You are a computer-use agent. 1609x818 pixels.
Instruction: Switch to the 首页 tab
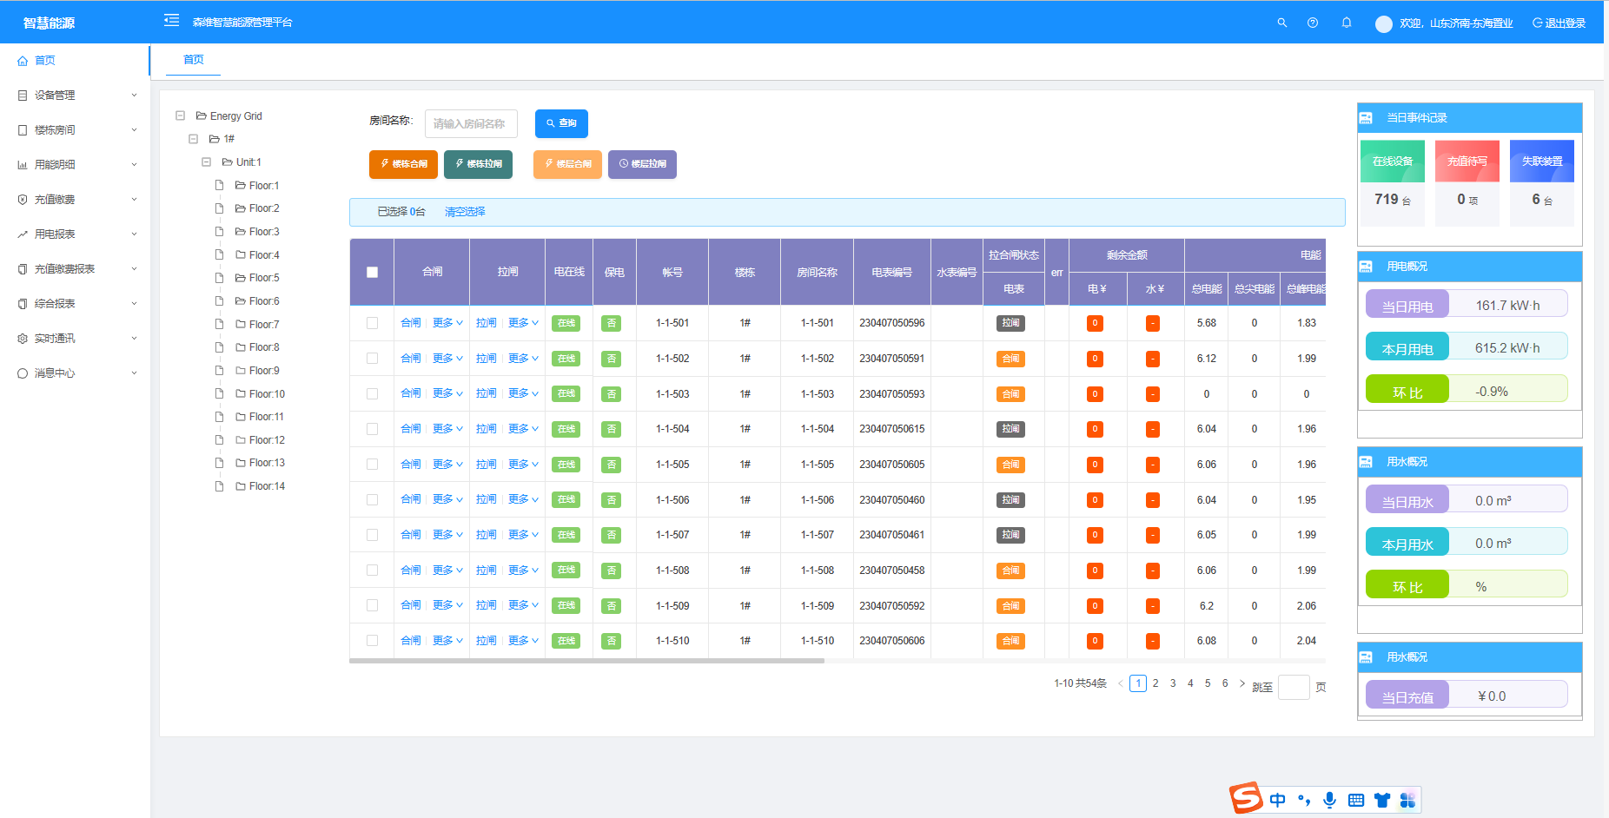coord(193,60)
